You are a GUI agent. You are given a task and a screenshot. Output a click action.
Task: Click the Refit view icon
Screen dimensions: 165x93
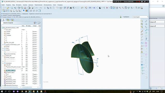126,8
